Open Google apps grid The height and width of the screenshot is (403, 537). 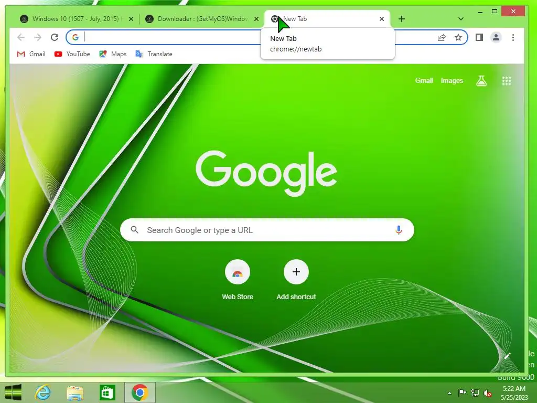[x=506, y=81]
